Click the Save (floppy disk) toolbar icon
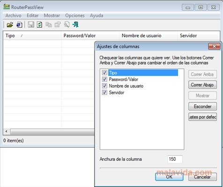Image resolution: width=223 pixels, height=187 pixels. tap(31, 25)
